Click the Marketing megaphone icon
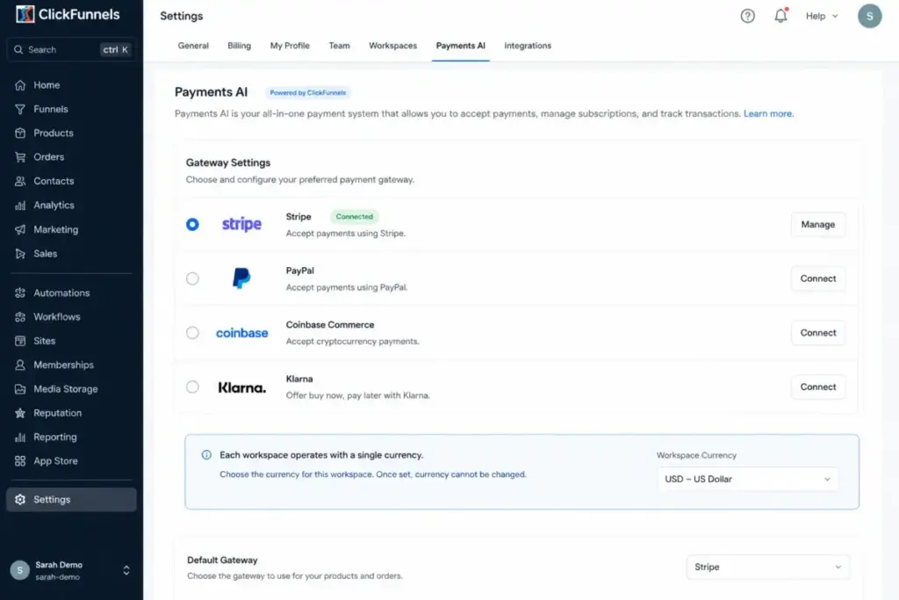The image size is (899, 600). pos(20,229)
